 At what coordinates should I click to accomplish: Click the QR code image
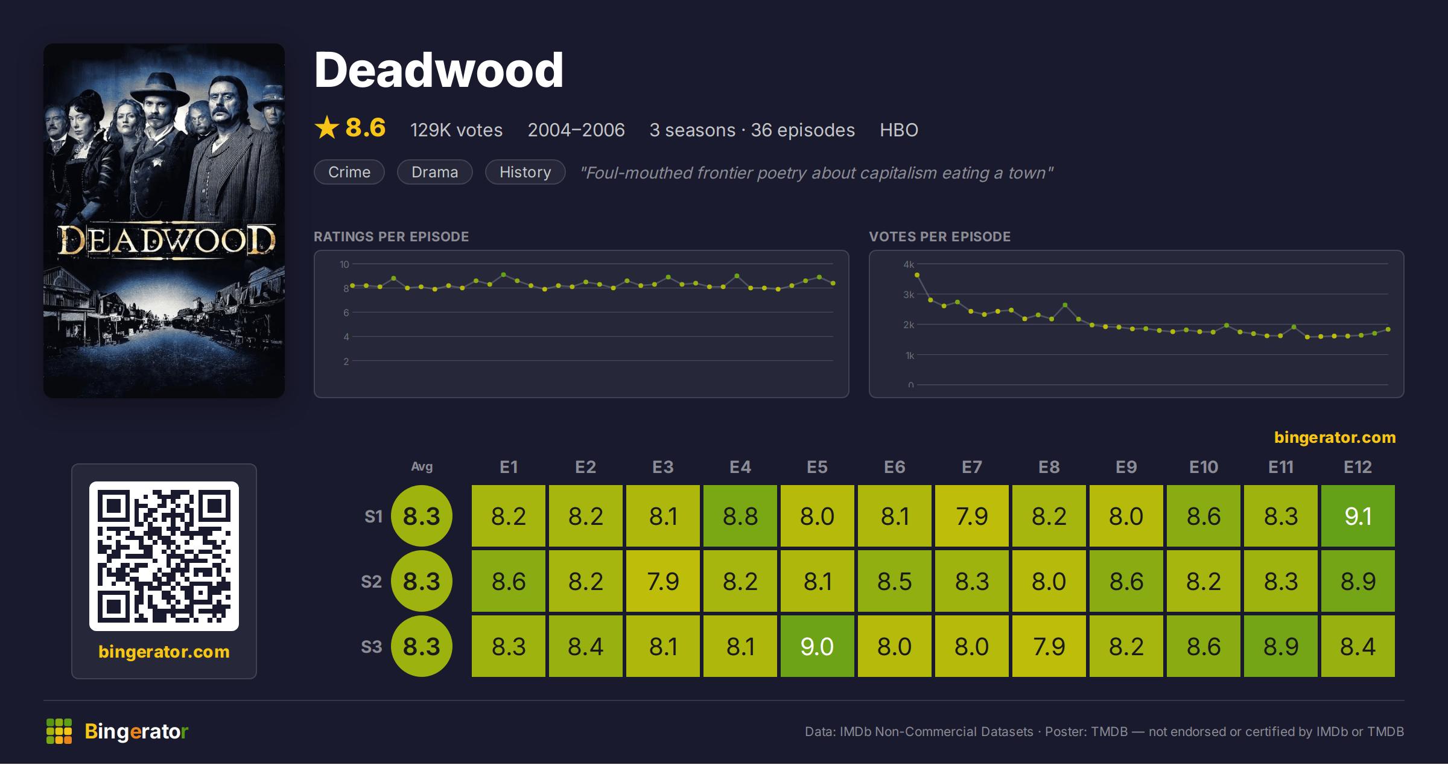click(164, 556)
